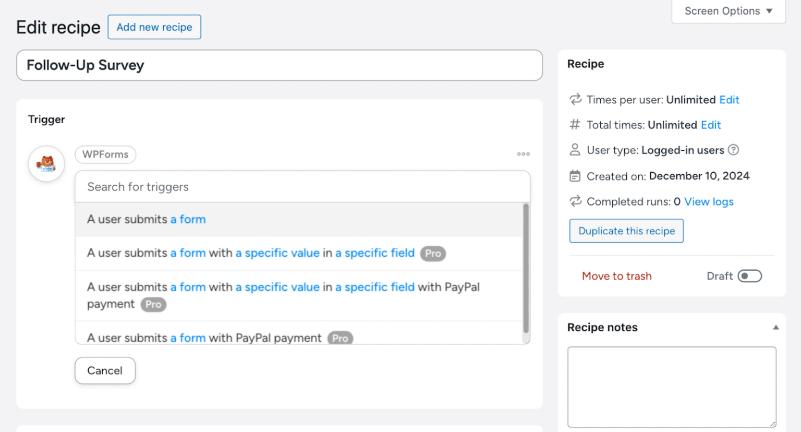Open the 'a form' selector in the first trigger
This screenshot has height=432, width=801.
coord(188,219)
